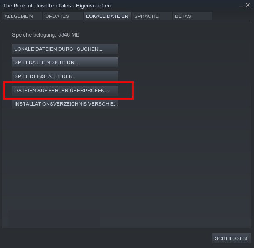The width and height of the screenshot is (254, 248).
Task: Open the BETAS tab
Action: (192, 16)
